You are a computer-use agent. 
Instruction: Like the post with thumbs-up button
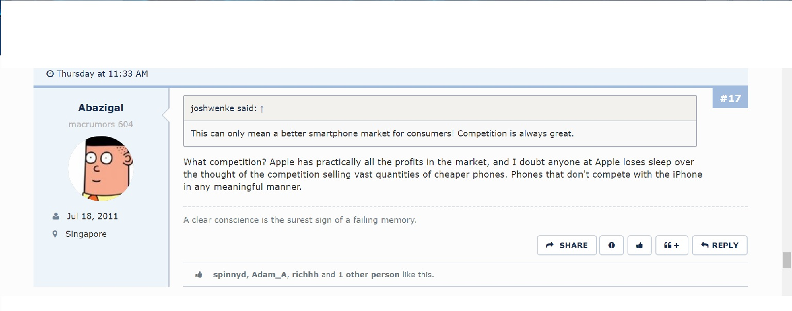point(639,246)
